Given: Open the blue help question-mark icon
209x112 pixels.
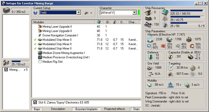Looking at the screenshot, I should tap(35, 13).
